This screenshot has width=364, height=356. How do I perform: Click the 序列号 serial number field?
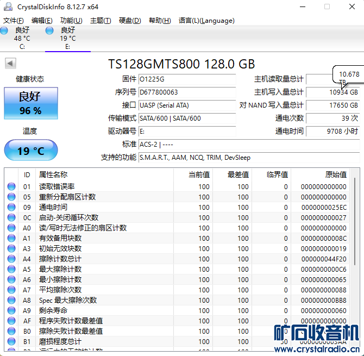point(187,92)
